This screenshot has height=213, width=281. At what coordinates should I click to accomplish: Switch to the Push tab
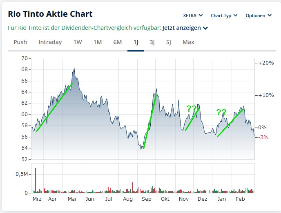click(20, 42)
